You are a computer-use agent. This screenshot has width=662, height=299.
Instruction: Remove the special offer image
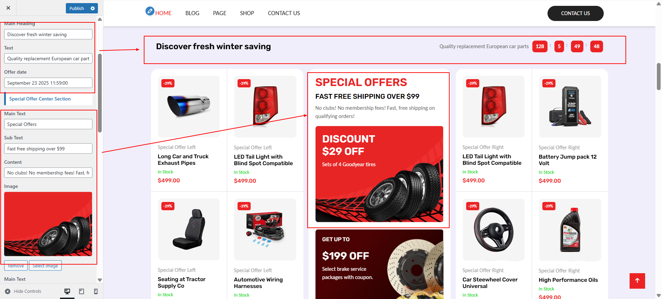(16, 266)
